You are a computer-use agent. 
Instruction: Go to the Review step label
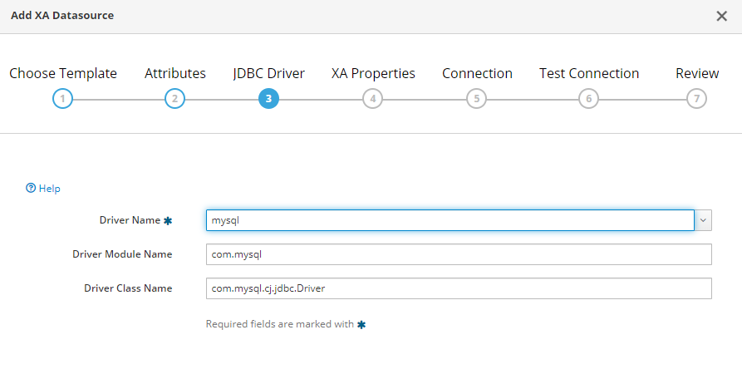coord(697,73)
